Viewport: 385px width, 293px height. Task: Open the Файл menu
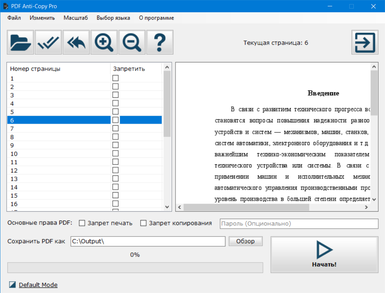(14, 18)
